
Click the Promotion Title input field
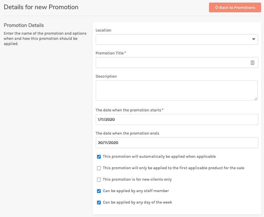tap(177, 62)
